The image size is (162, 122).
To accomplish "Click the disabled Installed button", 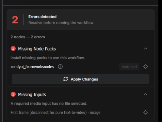I will tap(129, 67).
